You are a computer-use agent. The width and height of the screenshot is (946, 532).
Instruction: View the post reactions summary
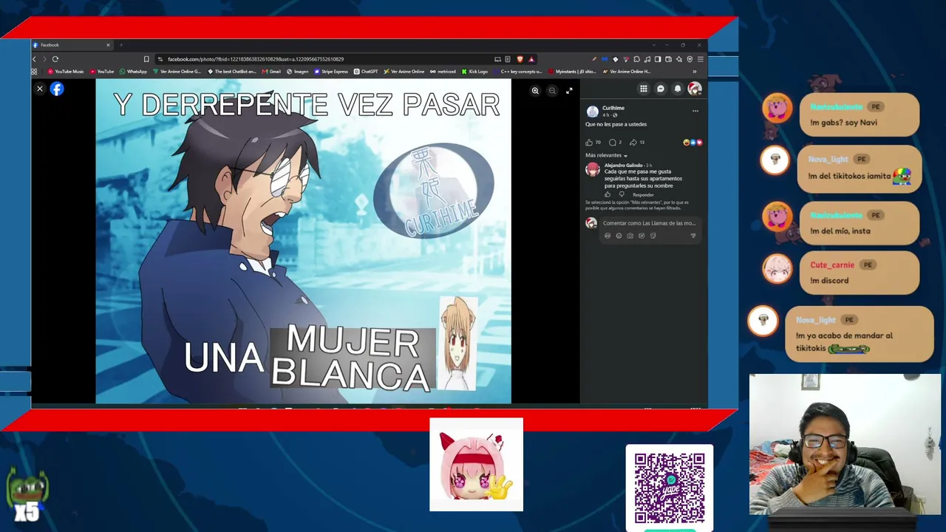(x=693, y=143)
